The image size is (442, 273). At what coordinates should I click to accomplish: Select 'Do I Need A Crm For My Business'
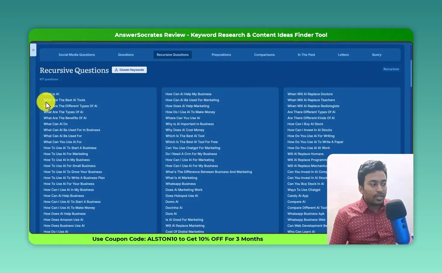click(x=191, y=154)
